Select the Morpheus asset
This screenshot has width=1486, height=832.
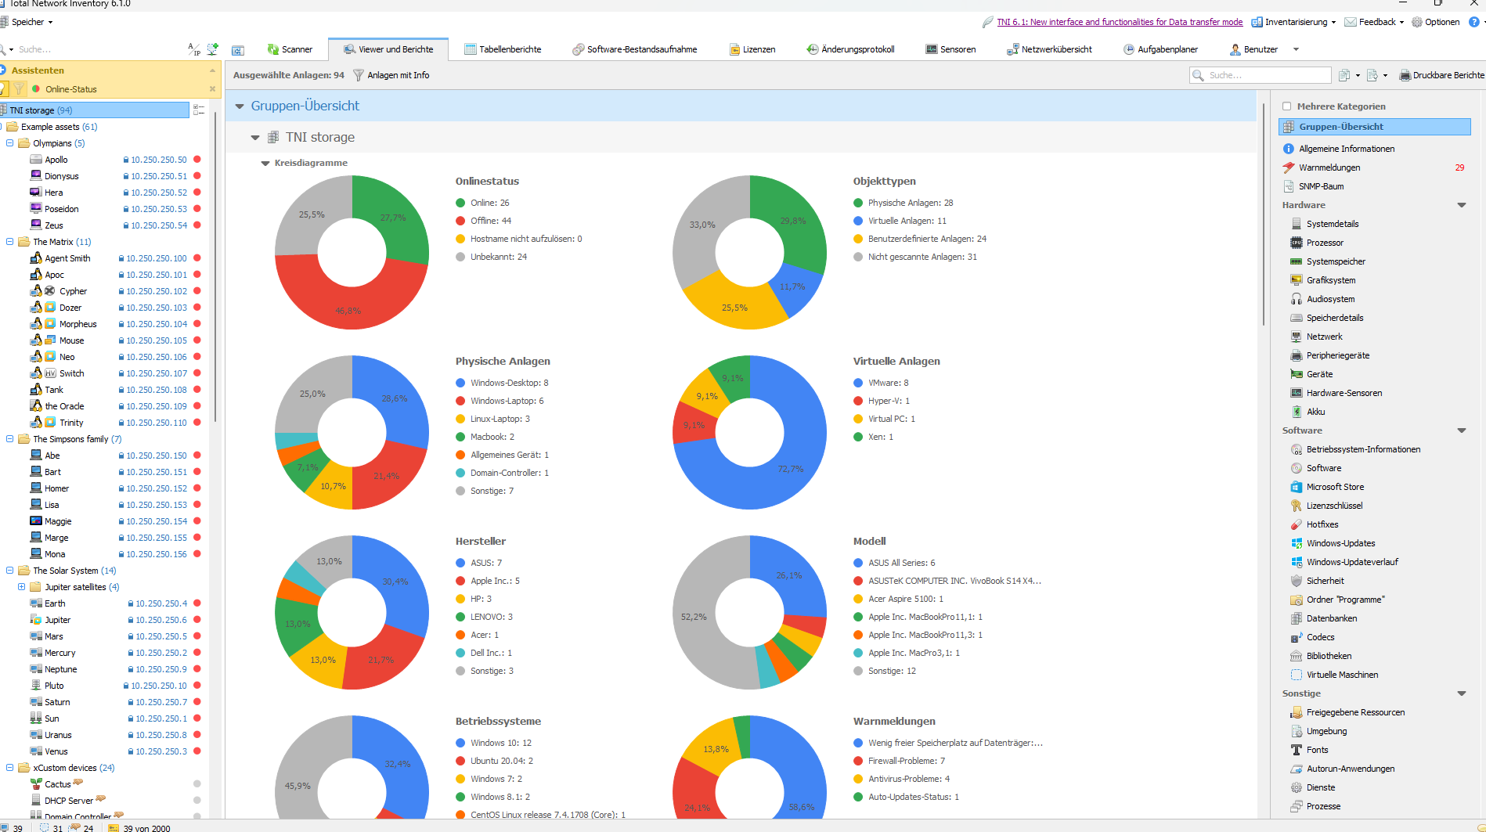point(78,324)
